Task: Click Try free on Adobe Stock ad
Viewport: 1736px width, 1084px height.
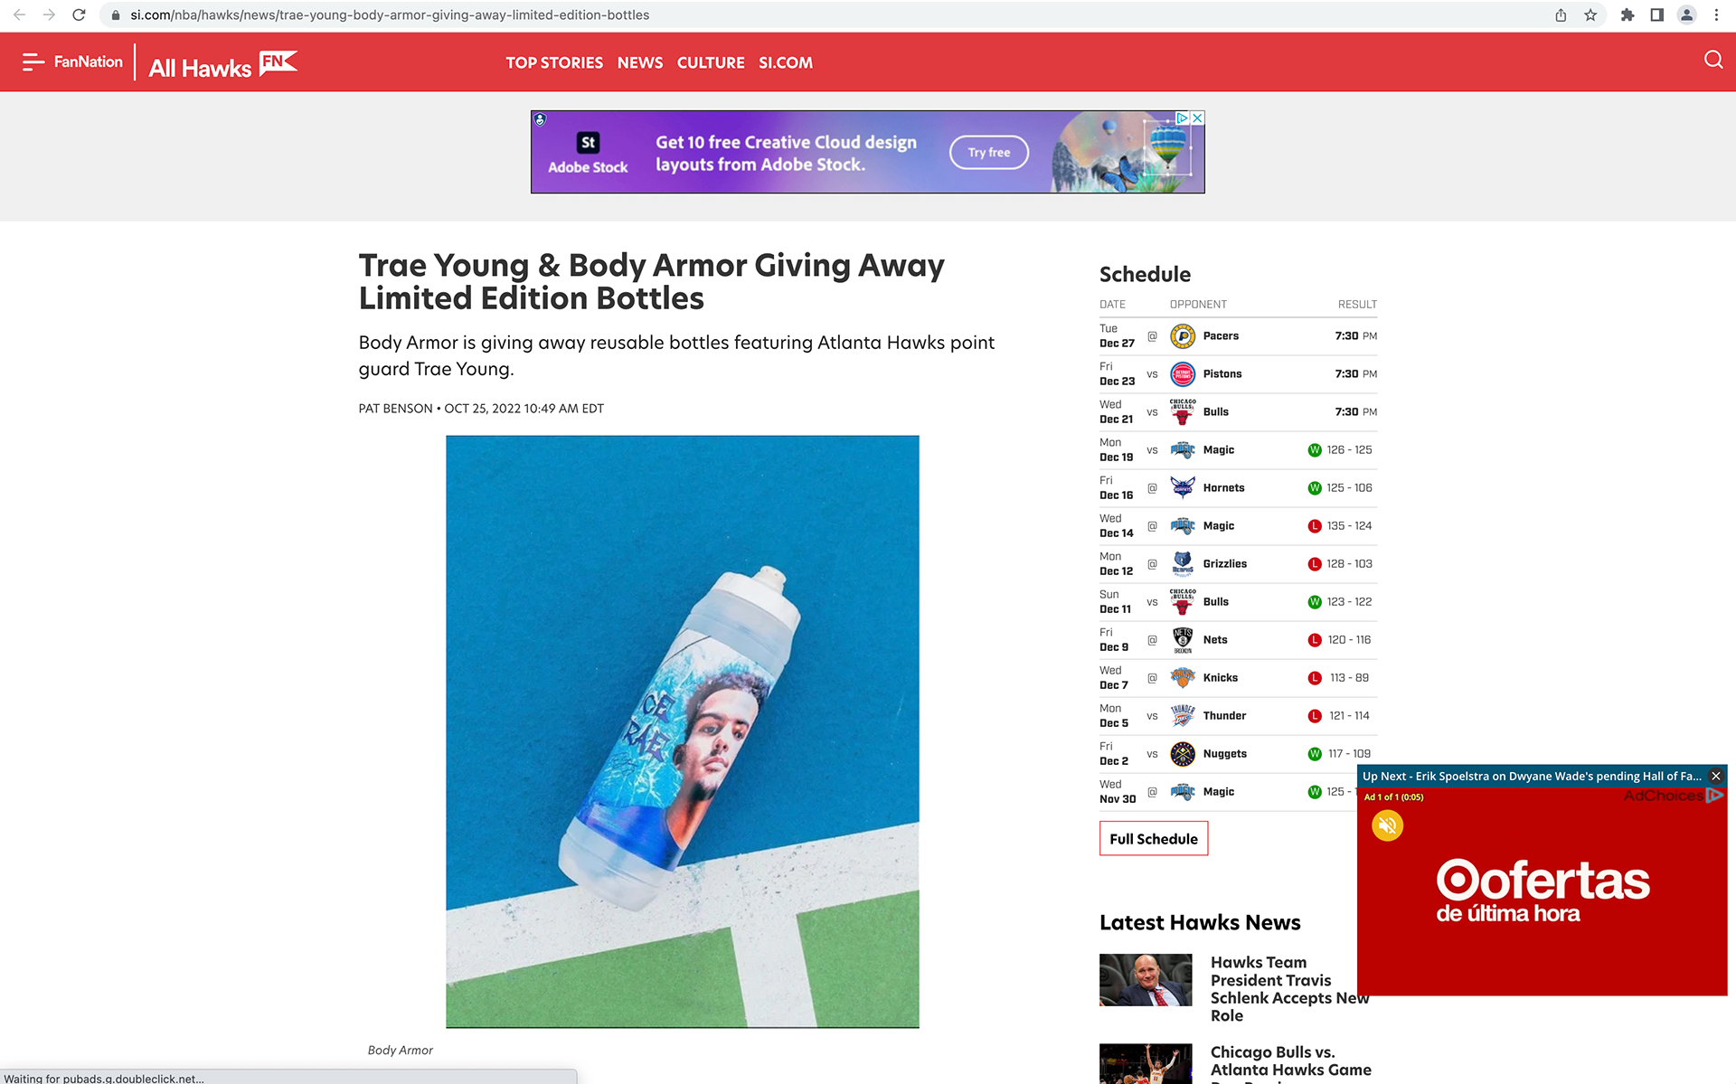Action: [x=989, y=152]
